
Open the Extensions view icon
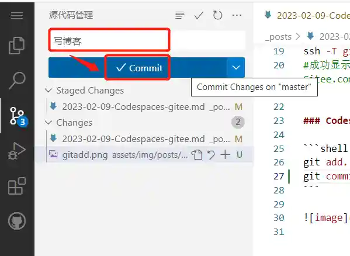(17, 186)
